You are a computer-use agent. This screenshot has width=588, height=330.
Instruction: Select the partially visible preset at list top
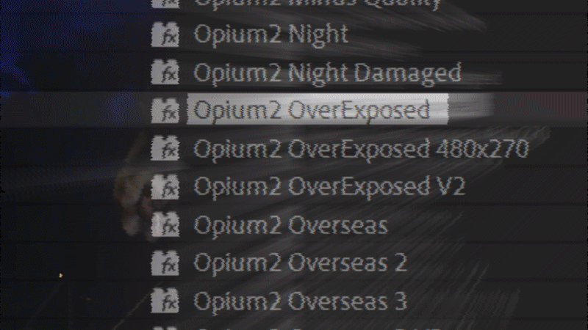pos(318,4)
